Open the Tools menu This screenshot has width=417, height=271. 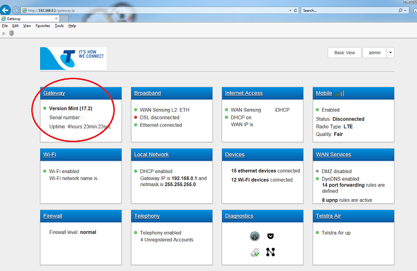[59, 26]
